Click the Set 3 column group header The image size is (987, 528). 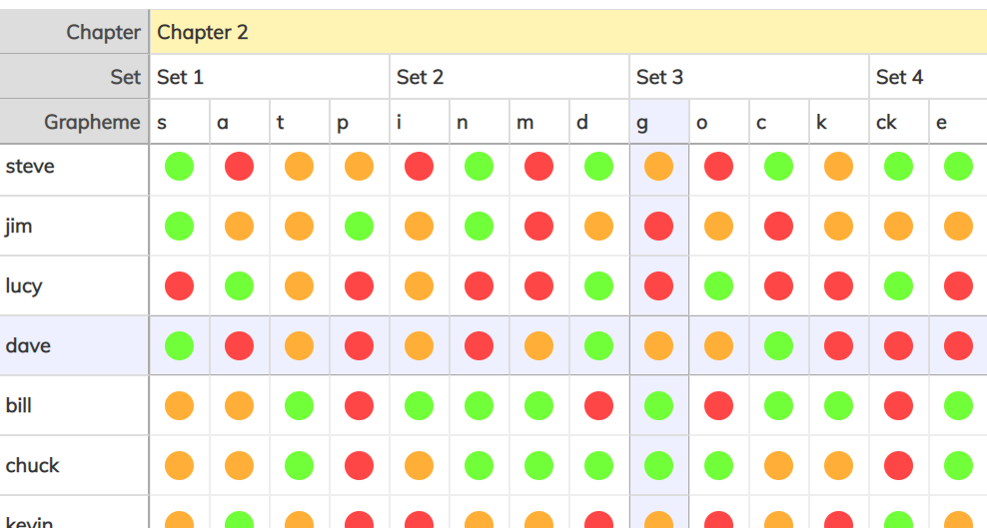click(x=749, y=77)
